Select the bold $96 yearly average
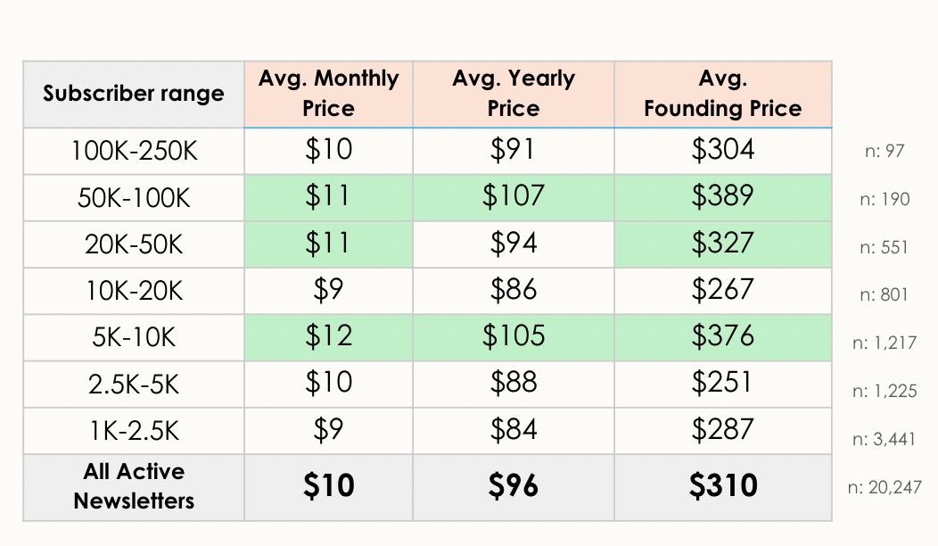Image resolution: width=938 pixels, height=546 pixels. 514,486
